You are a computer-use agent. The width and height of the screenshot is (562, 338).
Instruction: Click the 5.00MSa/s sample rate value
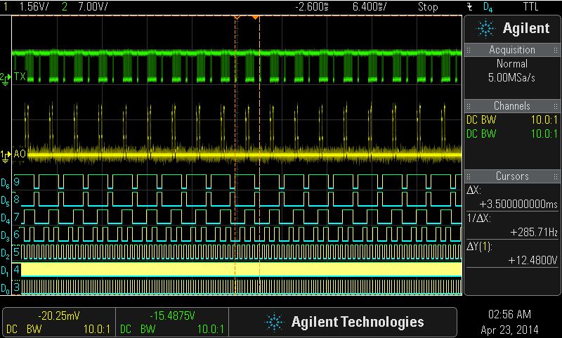tap(511, 77)
